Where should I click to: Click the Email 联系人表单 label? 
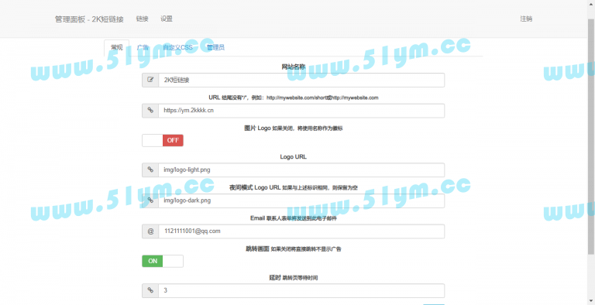[x=294, y=218]
